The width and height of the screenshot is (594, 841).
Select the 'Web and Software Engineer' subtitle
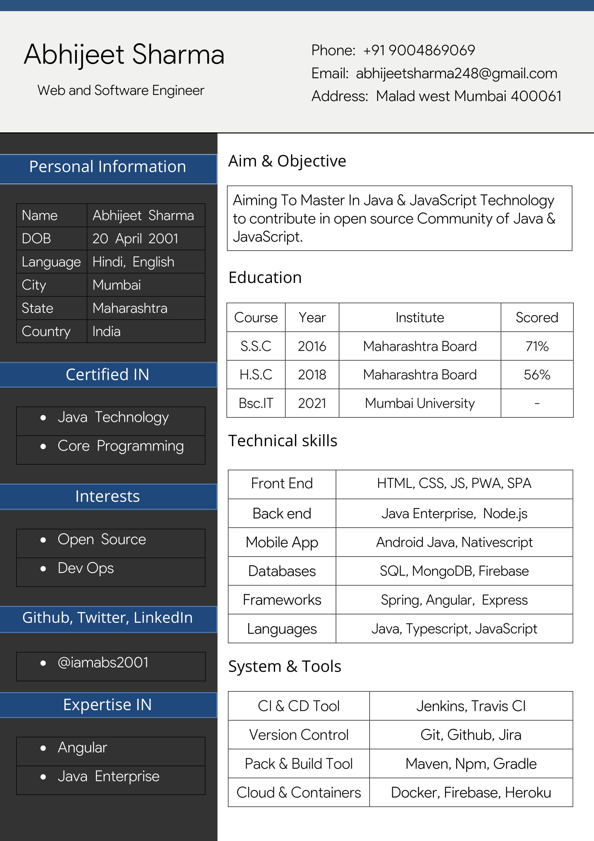pyautogui.click(x=121, y=91)
